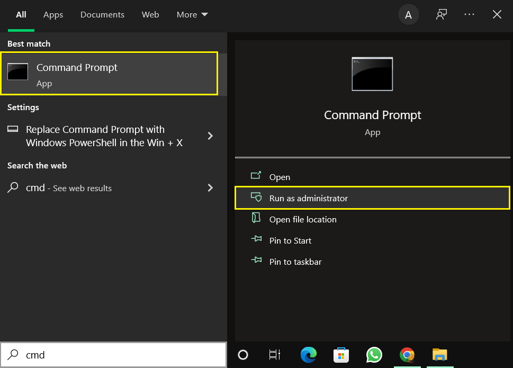
Task: Click the account avatar showing 'A'
Action: [x=408, y=14]
